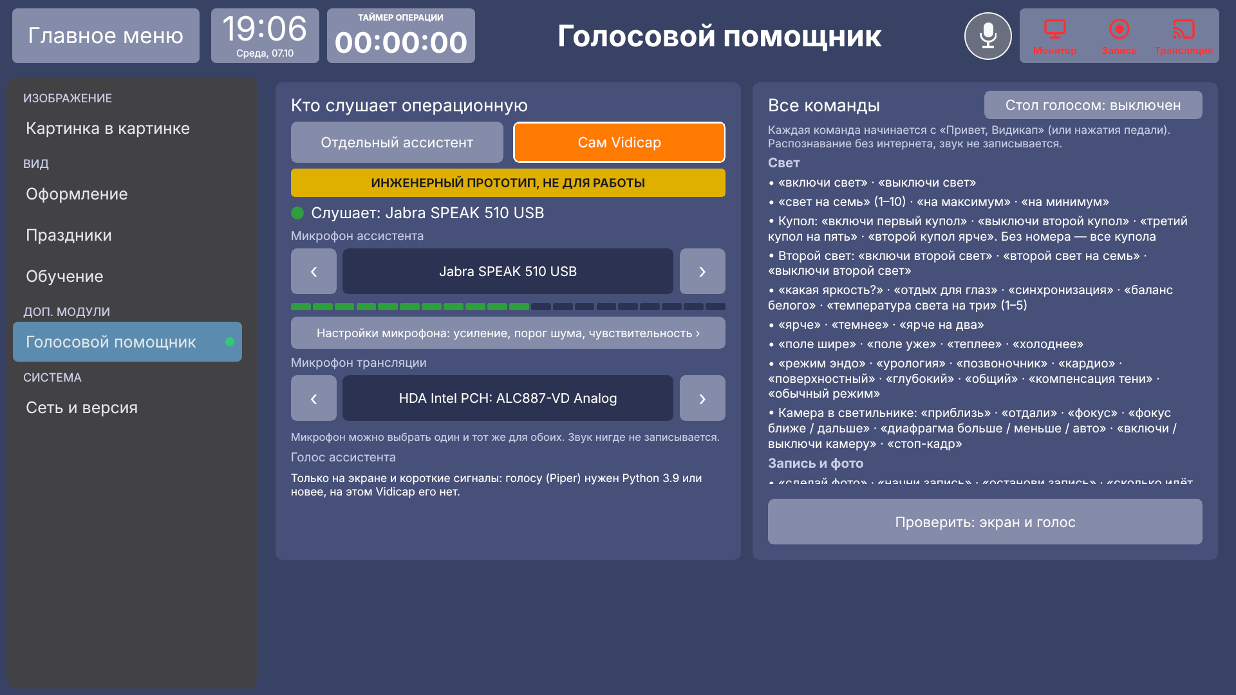Click the «какая яркость?» command line
Screen dimensions: 1236x695
970,297
